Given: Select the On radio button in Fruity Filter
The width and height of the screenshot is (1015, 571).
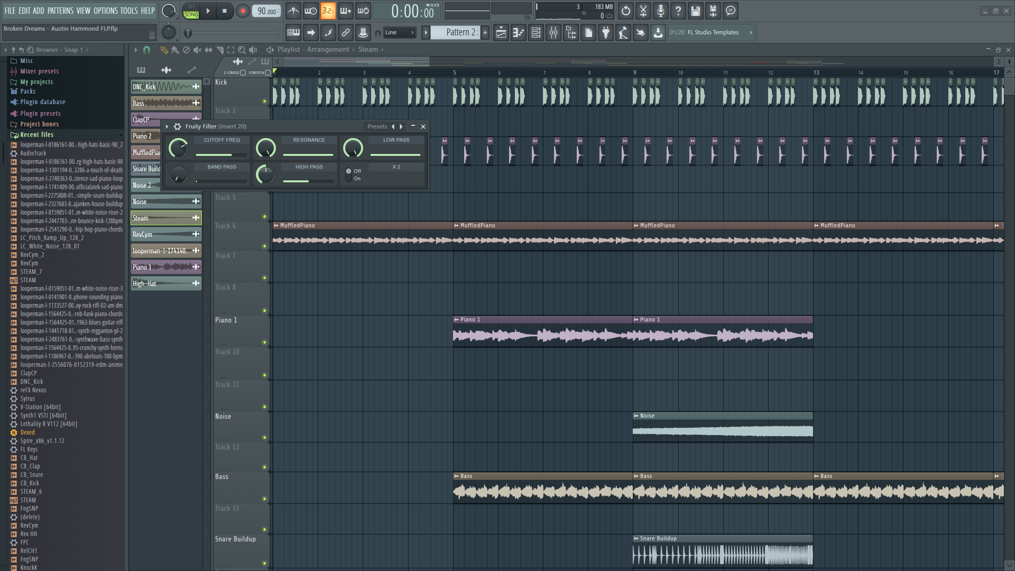Looking at the screenshot, I should tap(349, 179).
